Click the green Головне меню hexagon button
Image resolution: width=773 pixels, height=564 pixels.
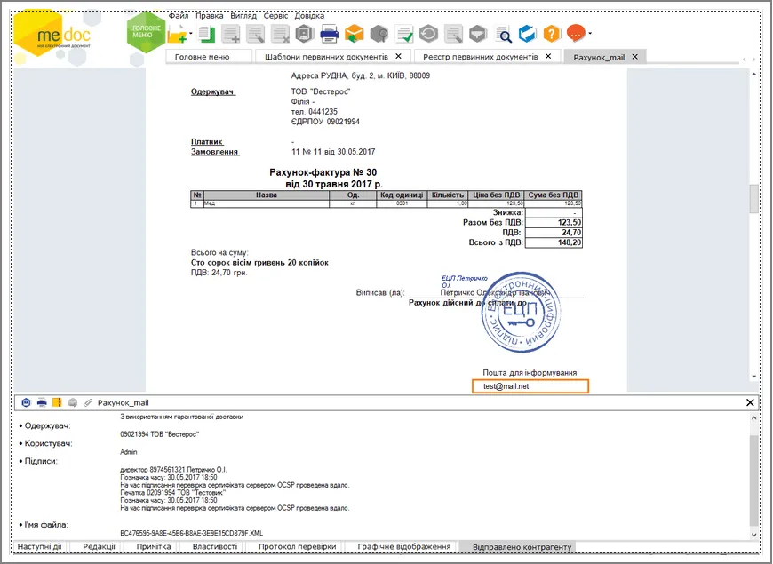point(146,32)
